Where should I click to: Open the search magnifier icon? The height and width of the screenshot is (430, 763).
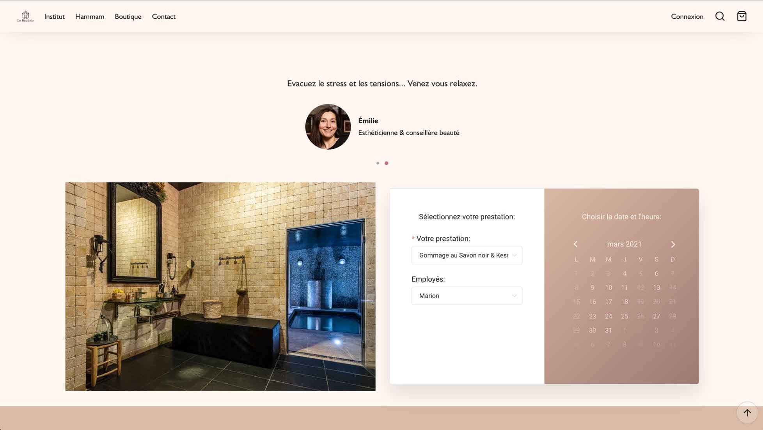pyautogui.click(x=720, y=16)
